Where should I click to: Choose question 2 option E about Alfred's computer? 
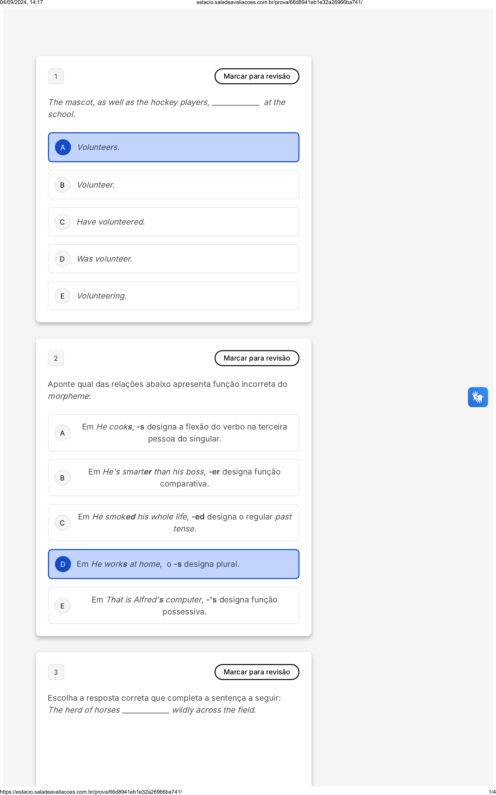coord(173,606)
